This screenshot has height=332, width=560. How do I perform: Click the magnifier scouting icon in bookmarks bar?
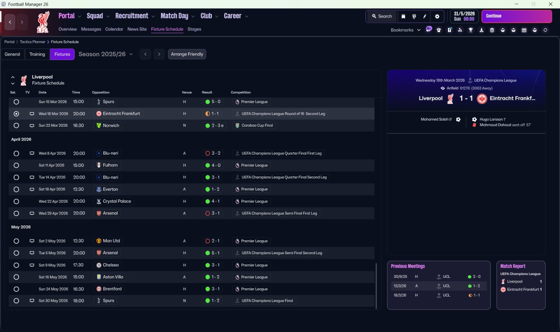point(460,30)
